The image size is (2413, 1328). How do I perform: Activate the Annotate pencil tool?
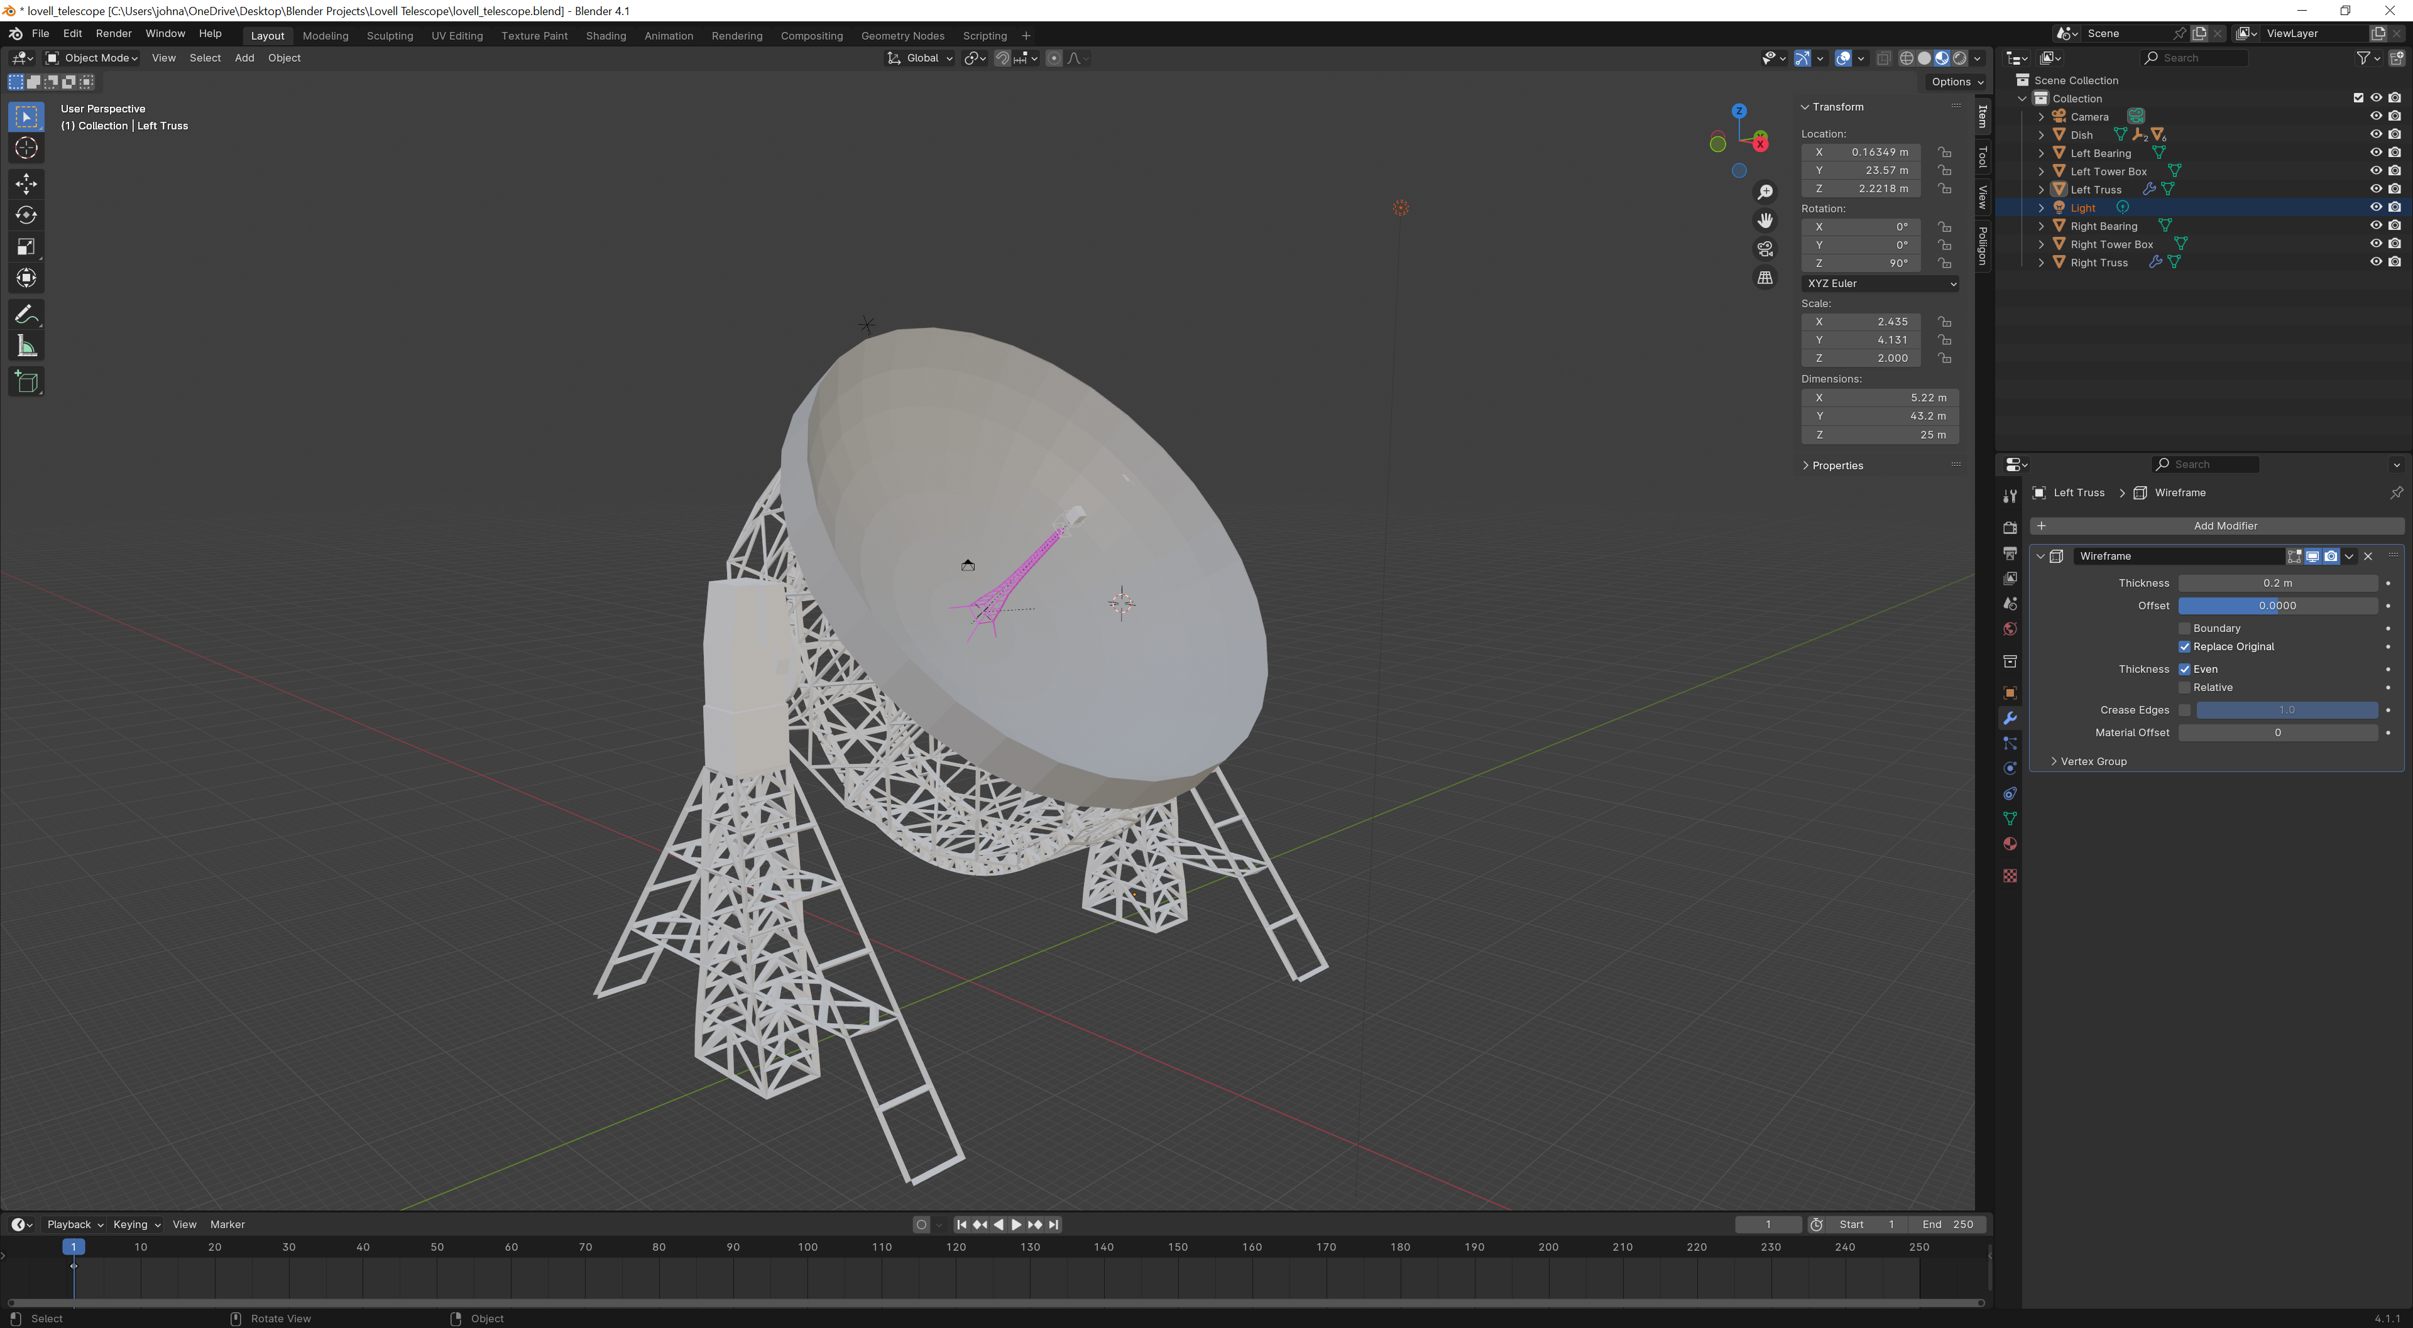[x=26, y=315]
